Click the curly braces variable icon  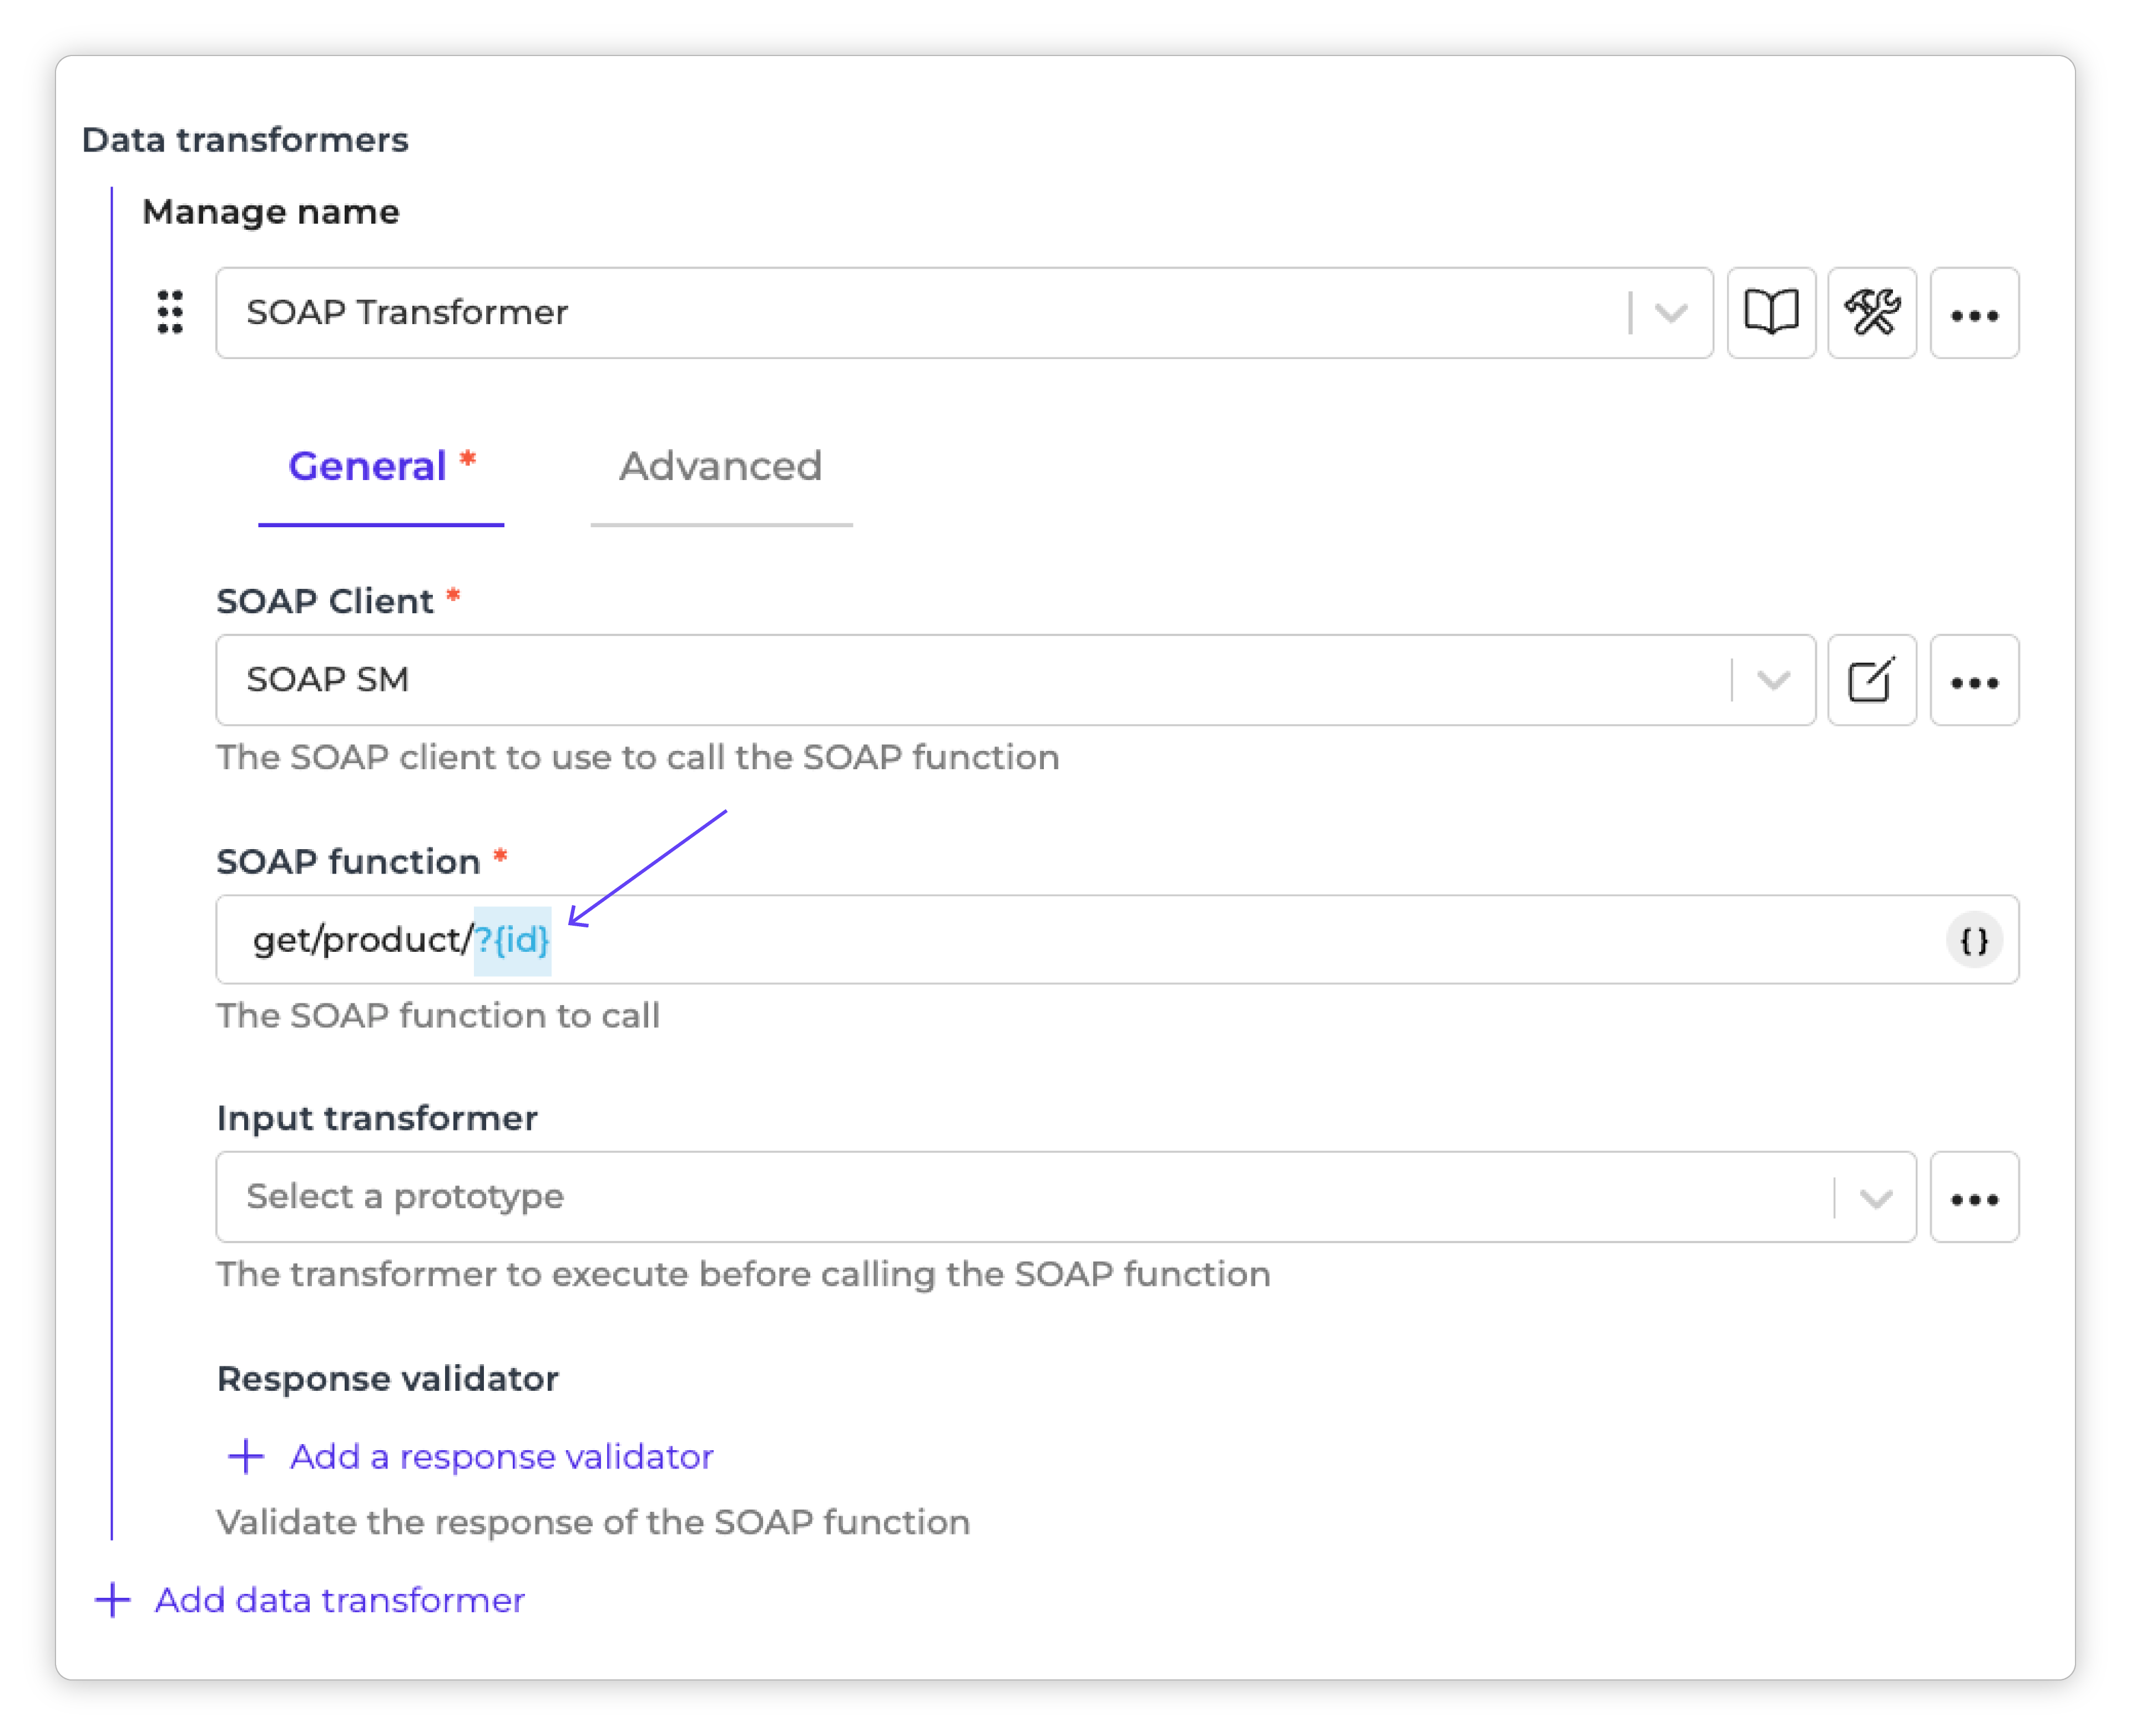(x=1974, y=940)
